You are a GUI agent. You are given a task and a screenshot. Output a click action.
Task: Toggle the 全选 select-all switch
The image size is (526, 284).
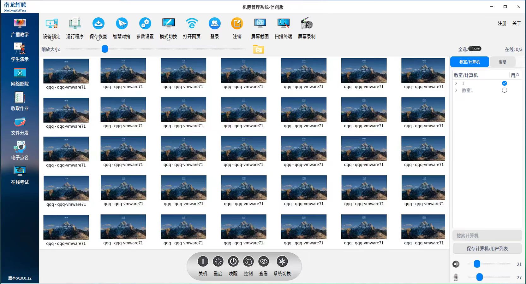[x=475, y=49]
